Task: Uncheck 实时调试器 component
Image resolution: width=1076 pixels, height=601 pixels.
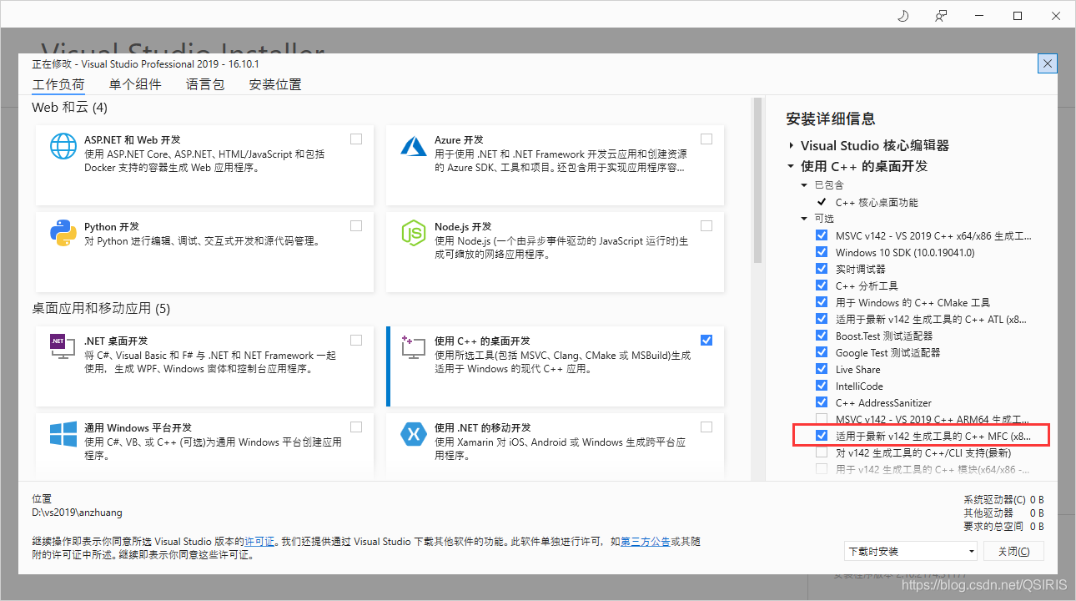Action: pyautogui.click(x=822, y=269)
